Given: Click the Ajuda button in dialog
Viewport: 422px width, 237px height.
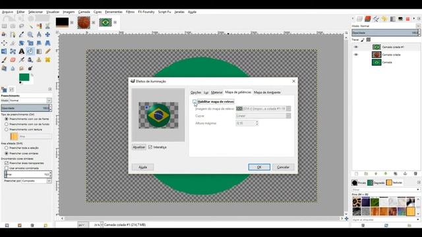Looking at the screenshot, I should point(142,167).
